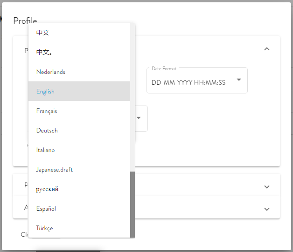Expand the bottom collapsed panel chevron
Screen dimensions: 293x252
266,209
